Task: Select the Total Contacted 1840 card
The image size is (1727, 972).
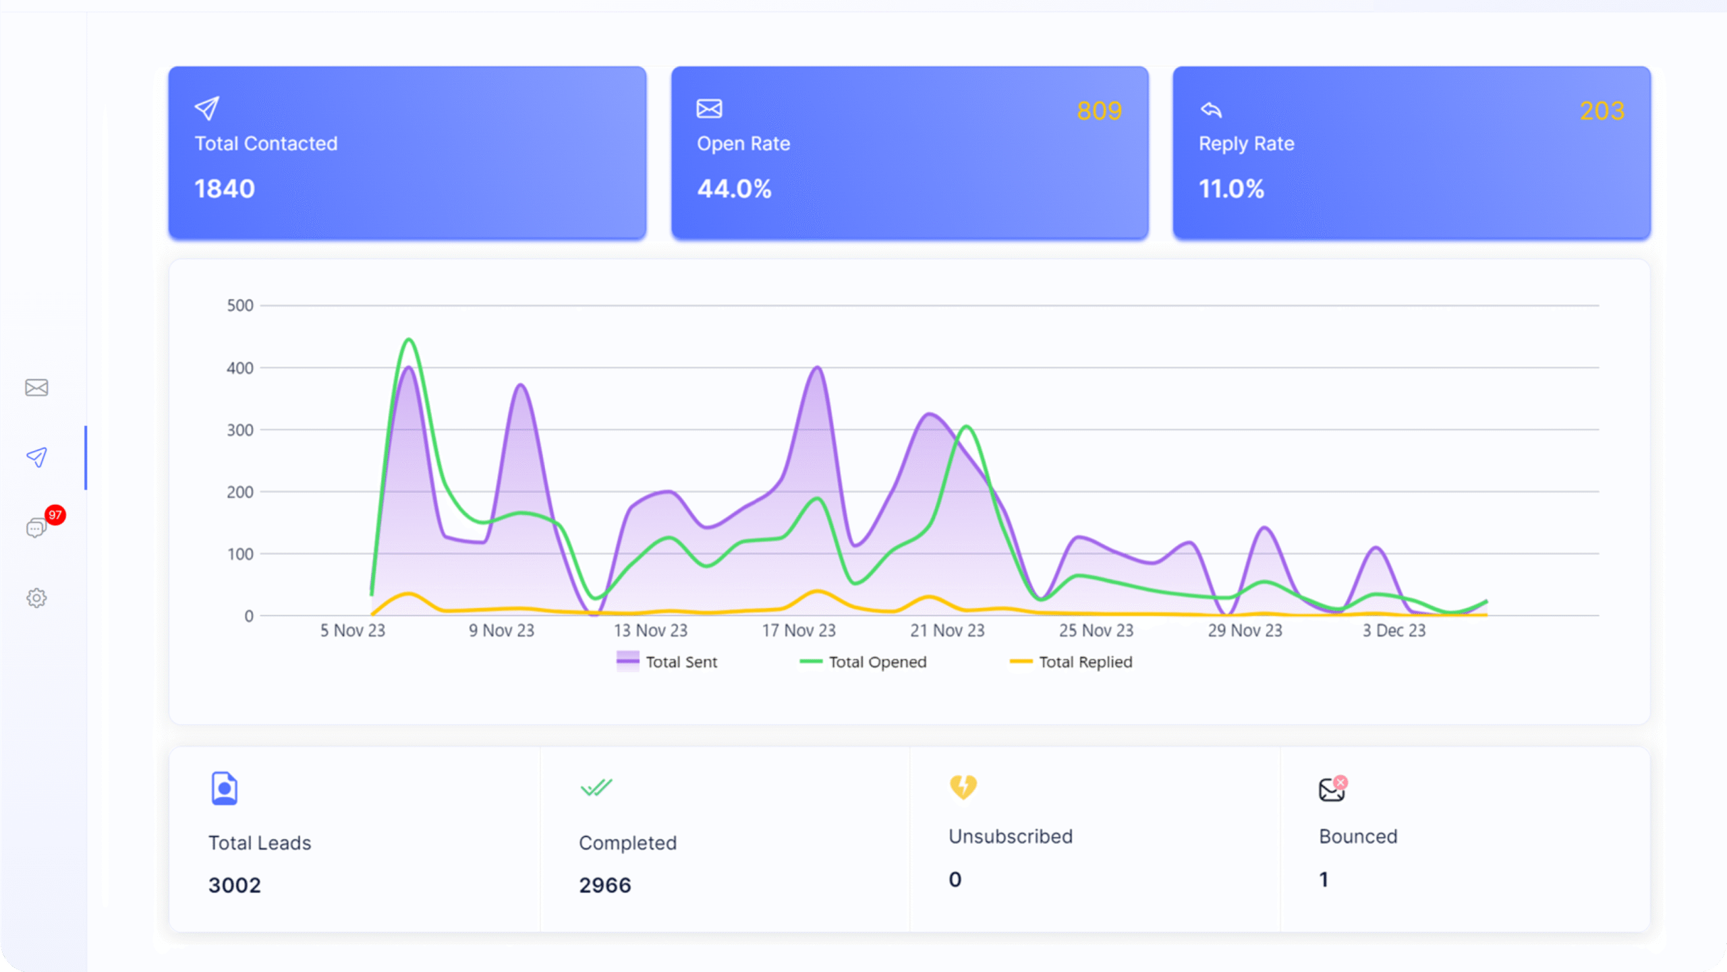Action: click(x=407, y=152)
